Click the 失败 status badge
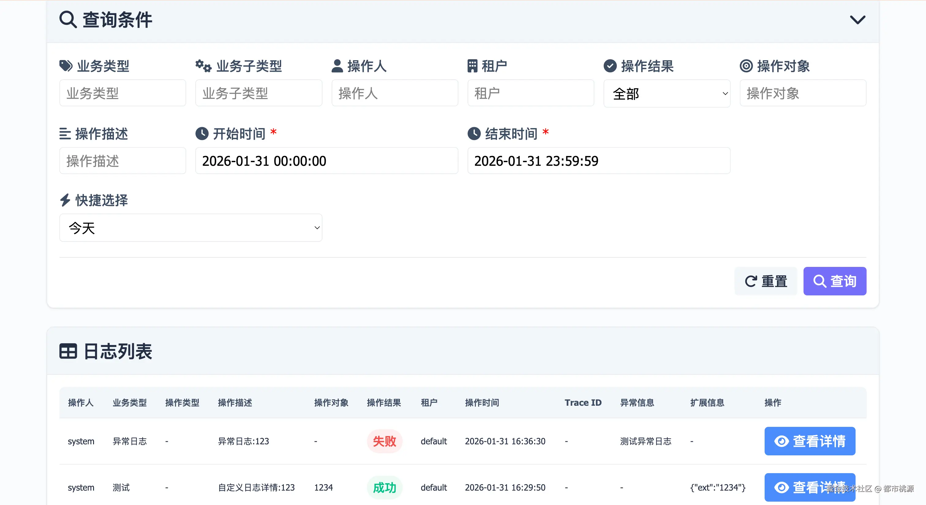Image resolution: width=926 pixels, height=505 pixels. coord(385,441)
